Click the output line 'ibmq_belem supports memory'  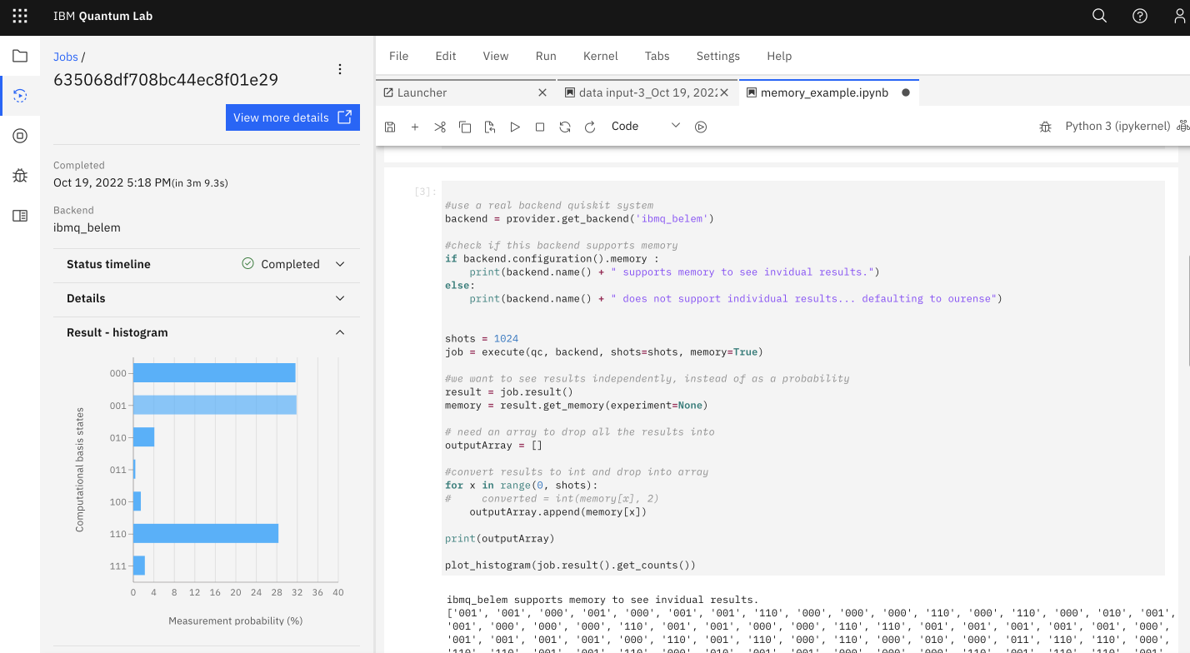click(602, 599)
